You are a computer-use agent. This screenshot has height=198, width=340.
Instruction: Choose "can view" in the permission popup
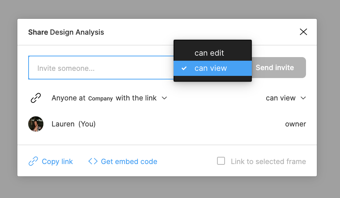click(211, 68)
